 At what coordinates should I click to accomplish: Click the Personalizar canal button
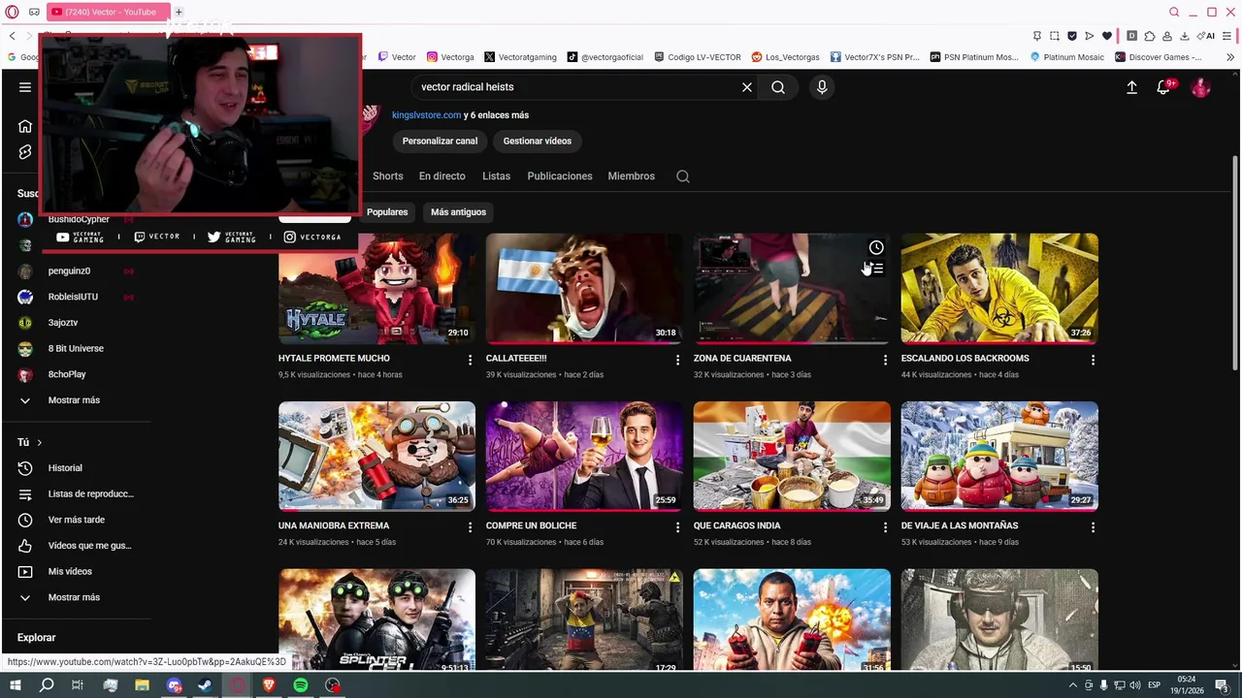[440, 142]
